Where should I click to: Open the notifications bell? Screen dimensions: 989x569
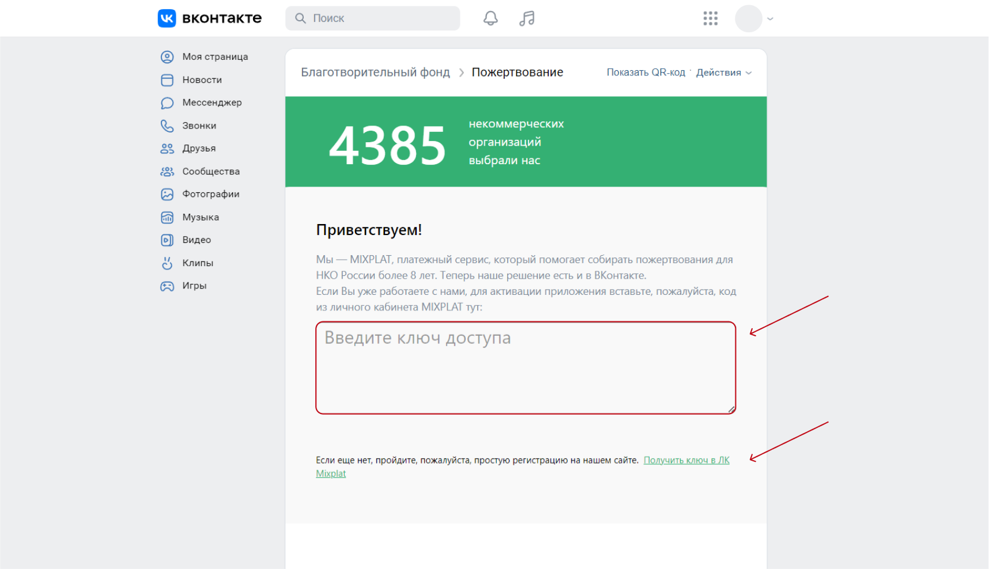coord(490,18)
